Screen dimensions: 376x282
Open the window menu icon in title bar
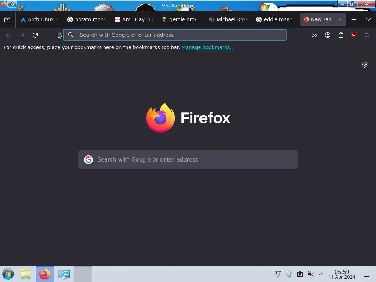tap(4, 4)
